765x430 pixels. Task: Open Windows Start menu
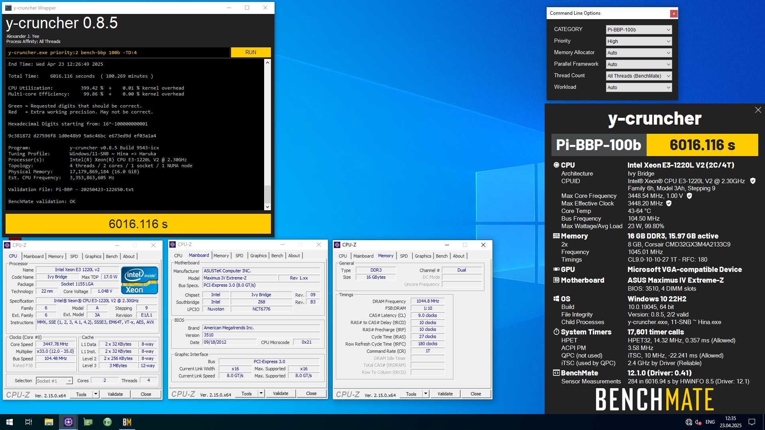(10, 422)
